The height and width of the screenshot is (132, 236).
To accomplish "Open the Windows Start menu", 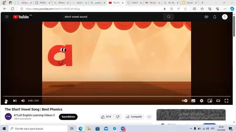I will tap(4, 129).
